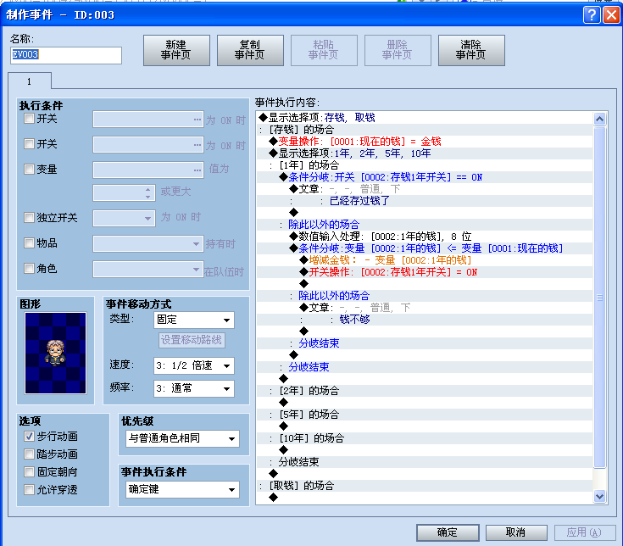The image size is (623, 546).
Task: Enable the 变量 condition checkbox
Action: [29, 169]
